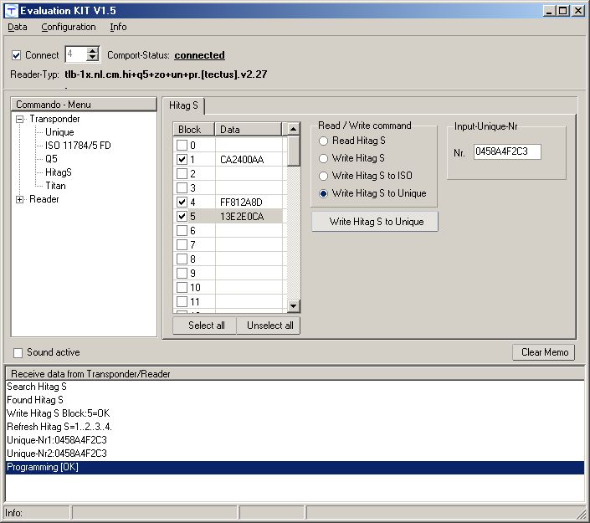Select the Read Hitag S option
590x523 pixels.
(352, 141)
